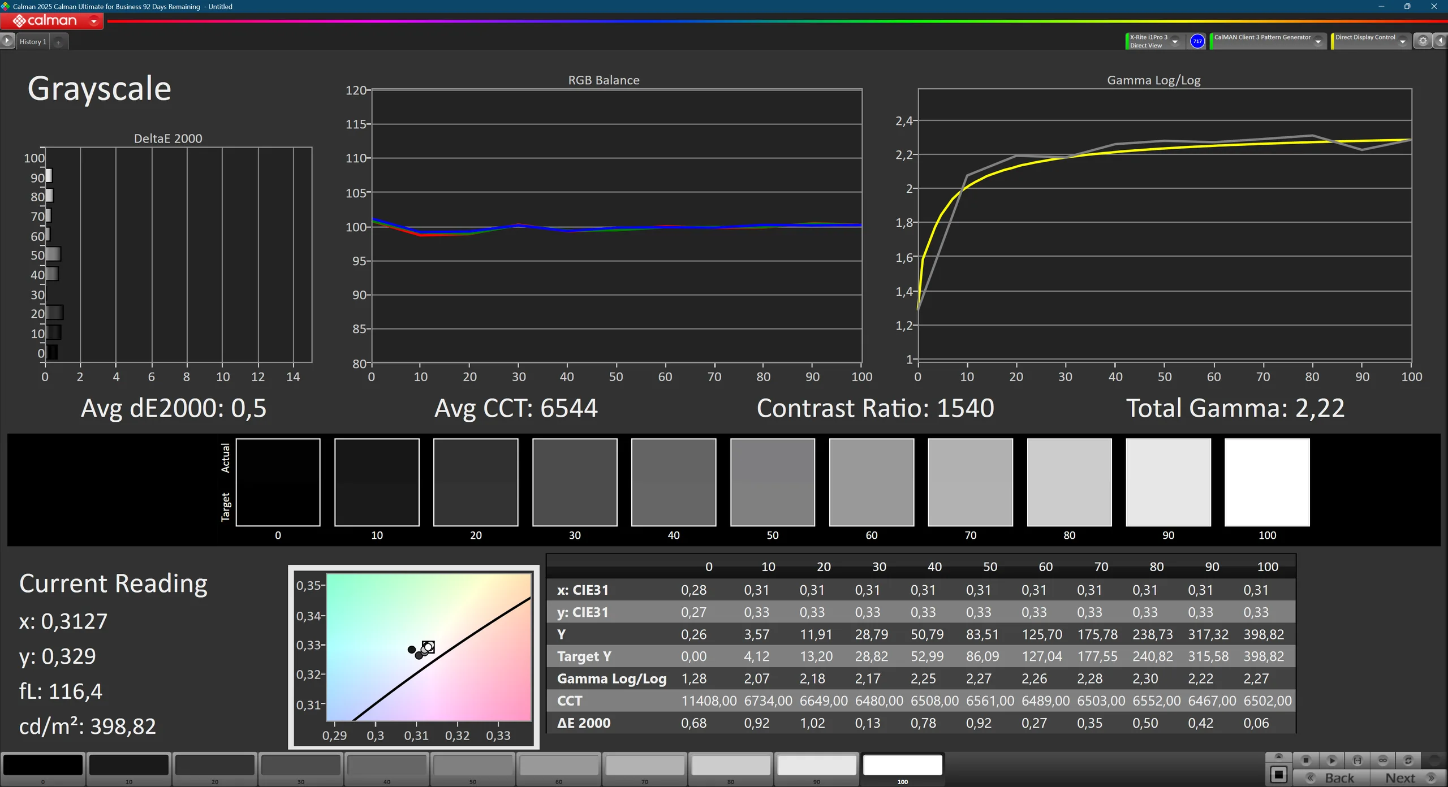
Task: Open the settings gear icon
Action: coord(1423,41)
